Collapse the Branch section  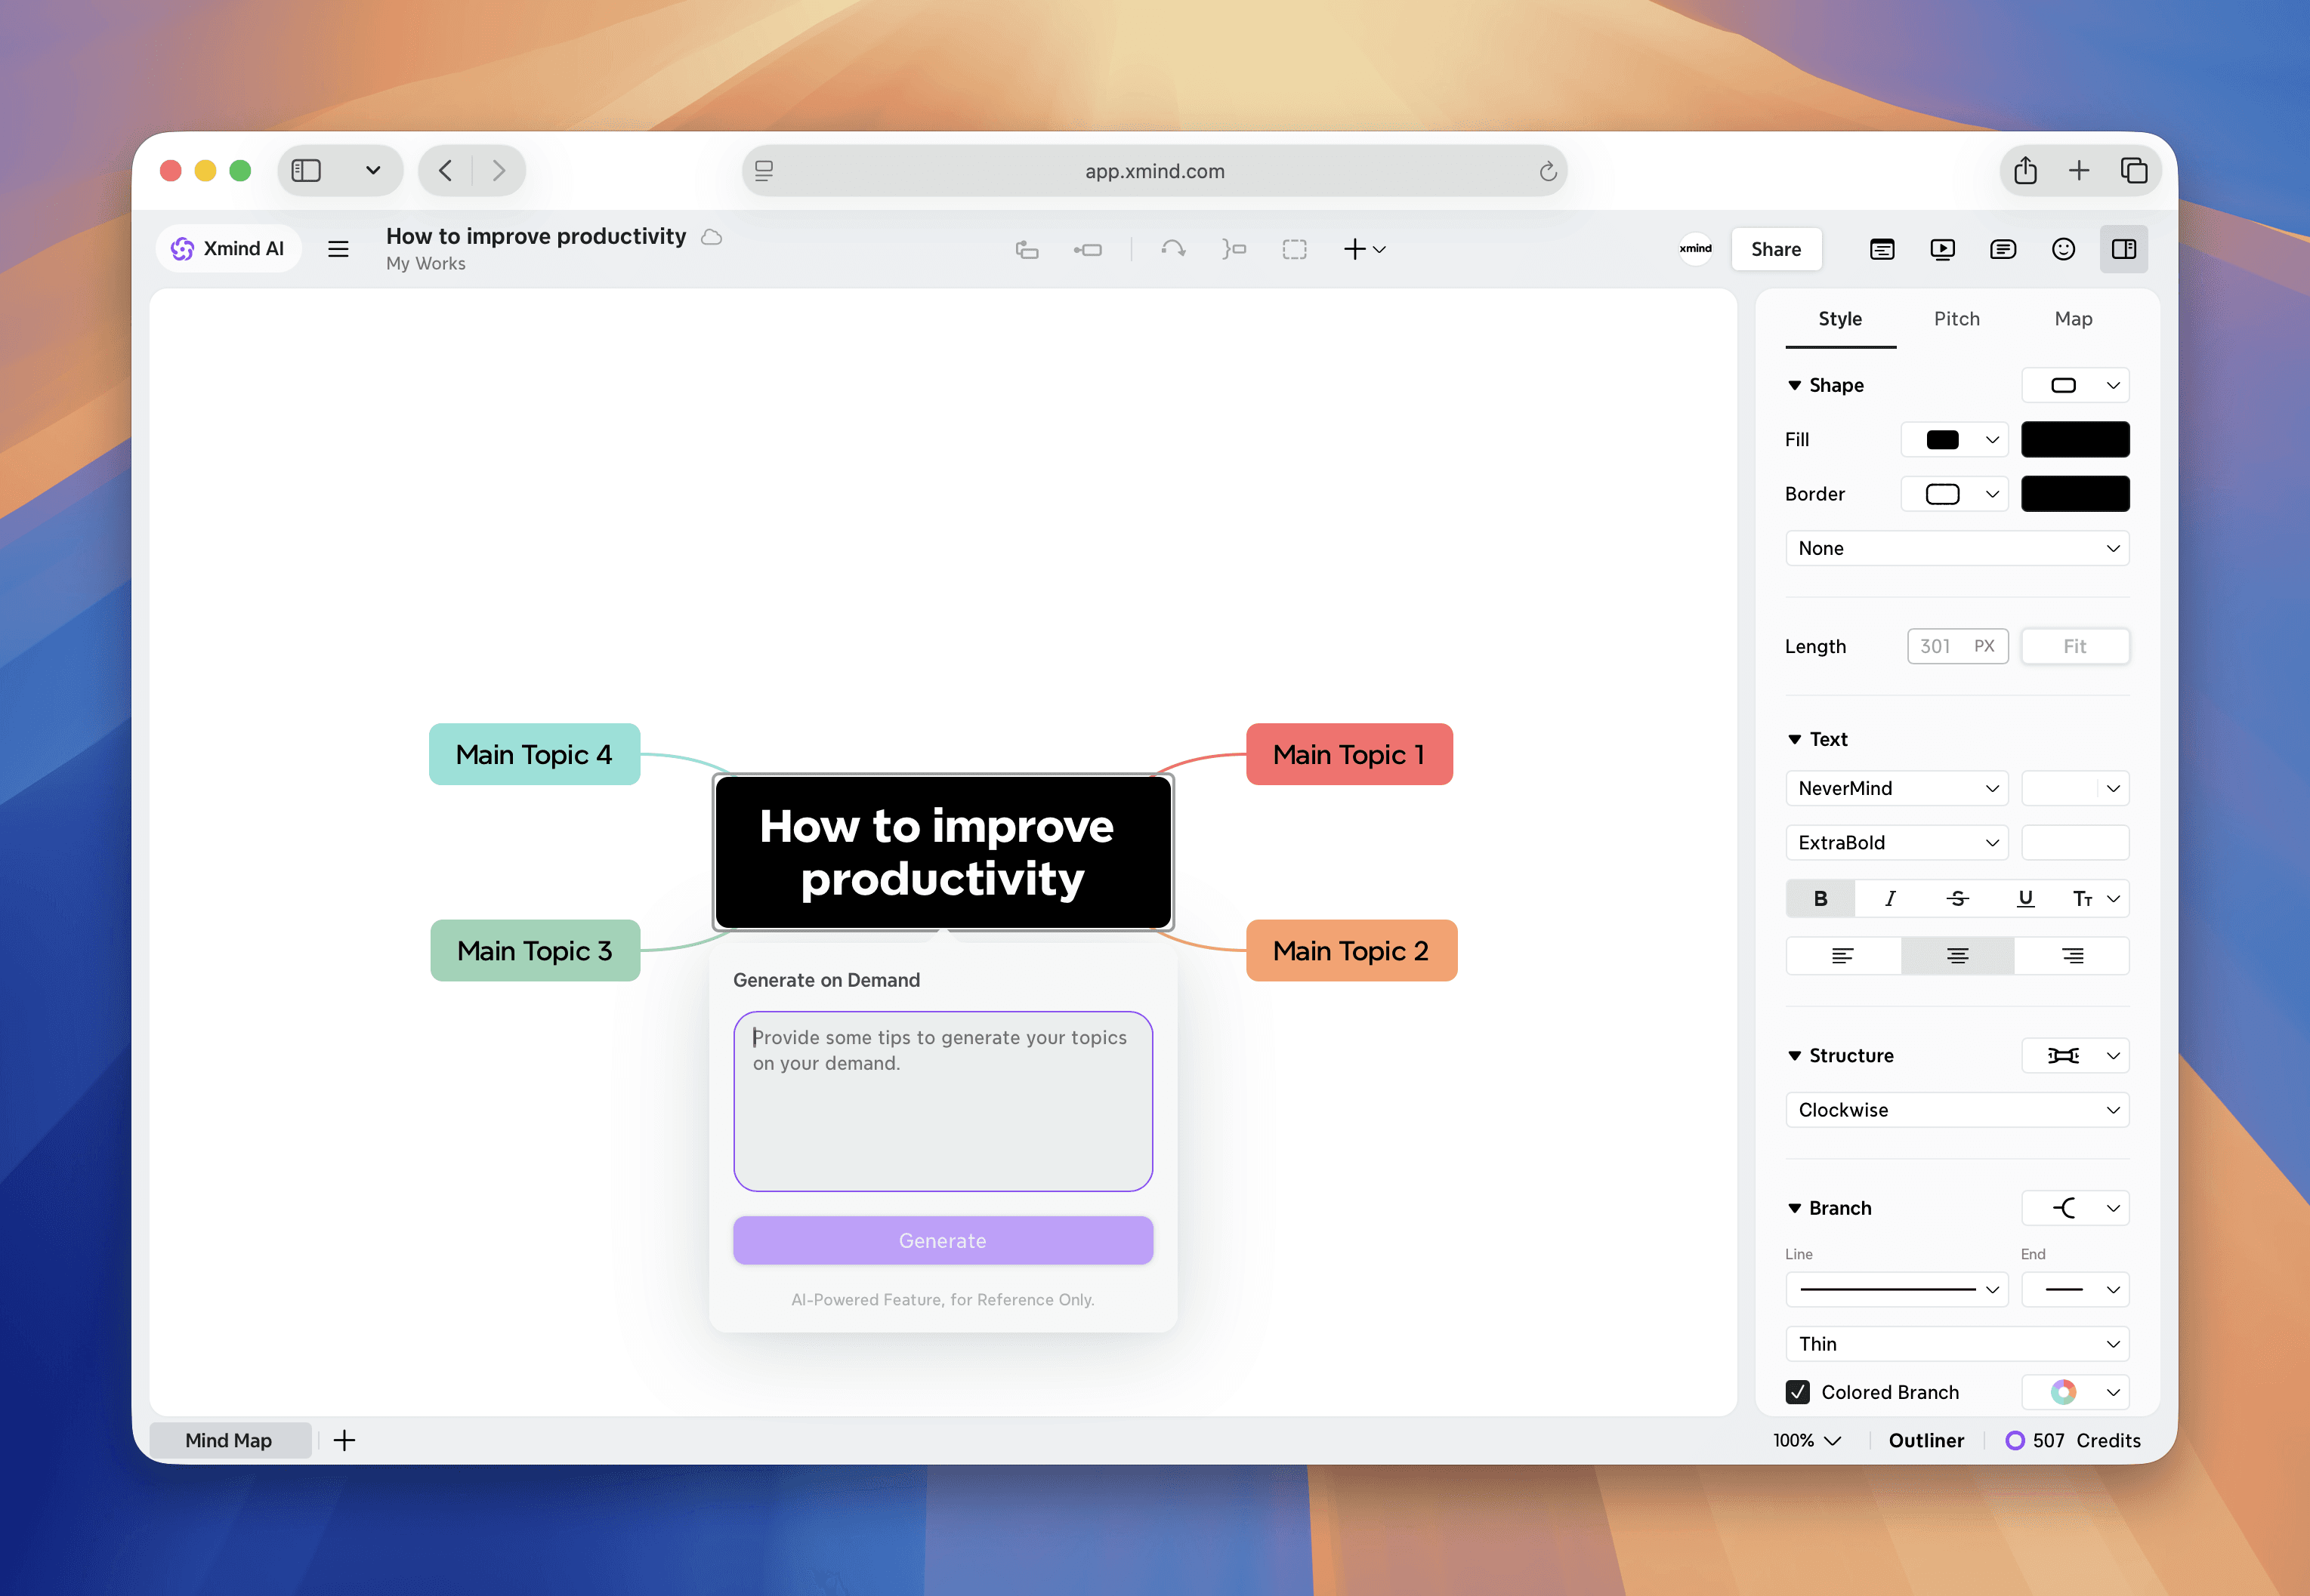click(x=1794, y=1209)
